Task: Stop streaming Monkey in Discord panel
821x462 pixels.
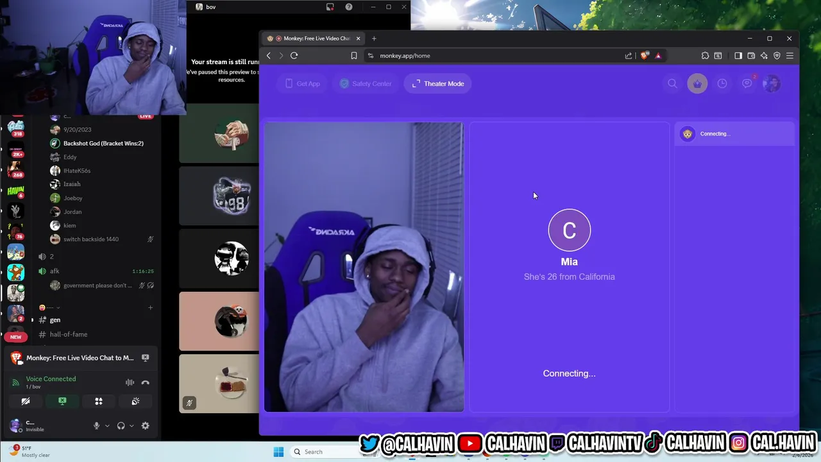Action: coord(146,358)
